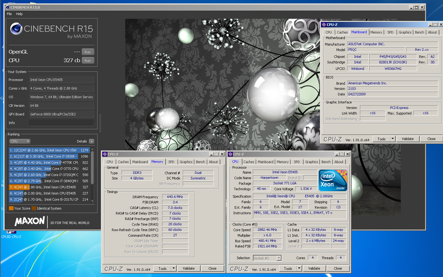Open the Help menu in Cinebench
Image resolution: width=443 pixels, height=277 pixels.
tap(19, 14)
